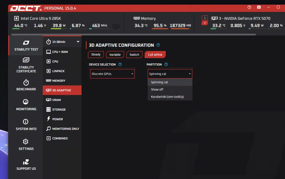Select the Power test

[62, 119]
